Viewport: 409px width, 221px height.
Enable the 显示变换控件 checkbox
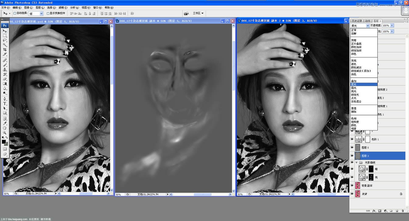coord(48,13)
